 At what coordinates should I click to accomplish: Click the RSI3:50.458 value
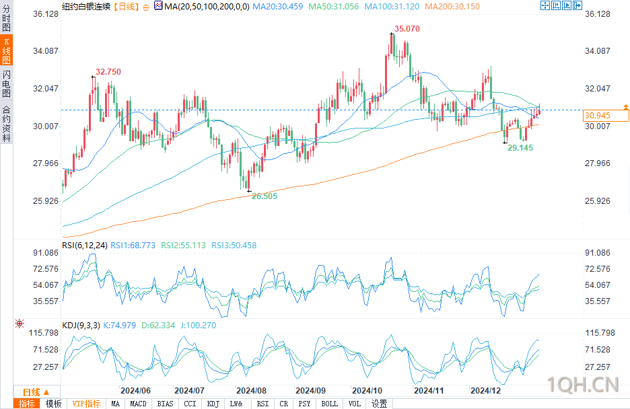[x=234, y=246]
